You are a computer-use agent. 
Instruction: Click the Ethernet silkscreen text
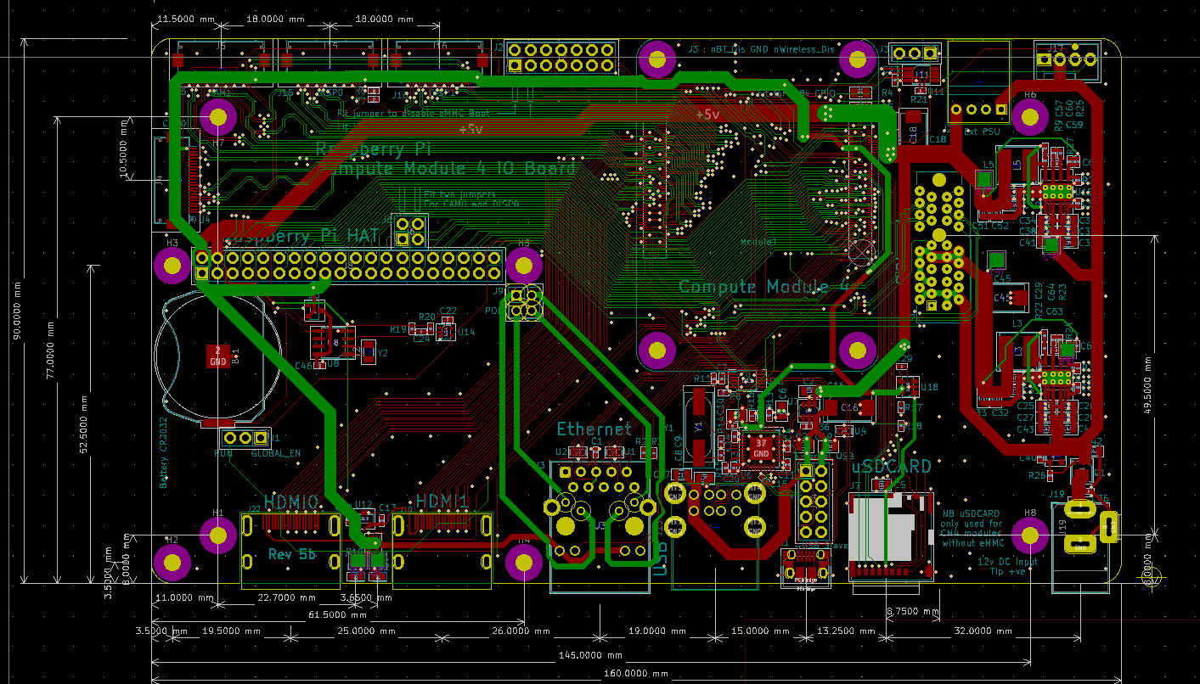coord(594,429)
